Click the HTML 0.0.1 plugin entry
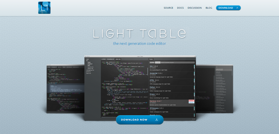Image resolution: width=279 pixels, height=134 pixels. (x=171, y=82)
